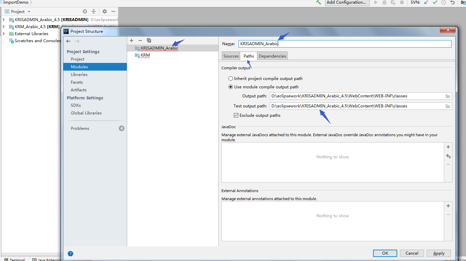Click the grayed-out Run arrow icon in the toolbar
Image resolution: width=466 pixels, height=261 pixels.
(376, 2)
